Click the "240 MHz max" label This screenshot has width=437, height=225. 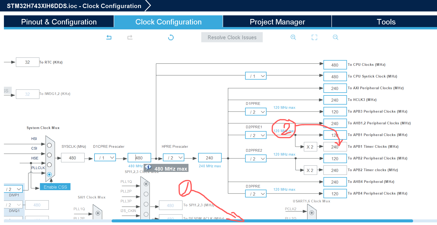[x=210, y=166]
